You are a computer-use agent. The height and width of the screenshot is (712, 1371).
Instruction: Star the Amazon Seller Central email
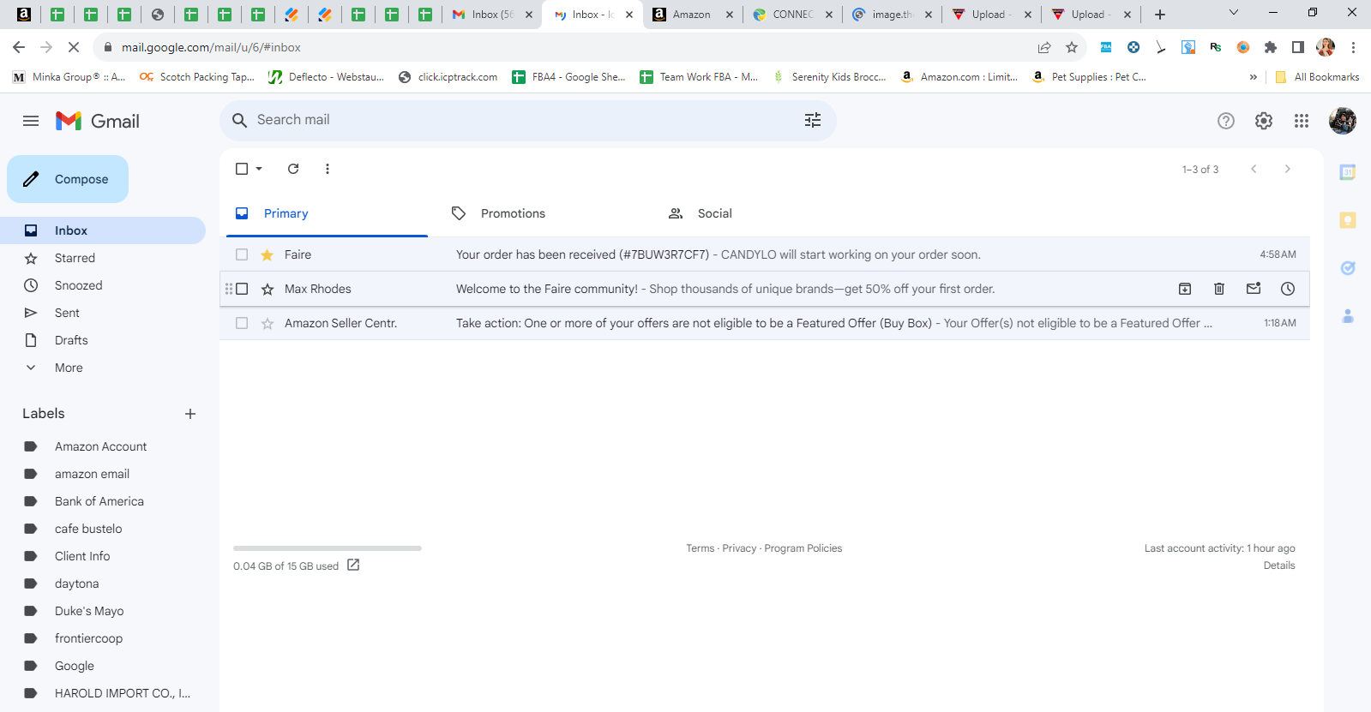click(x=268, y=323)
